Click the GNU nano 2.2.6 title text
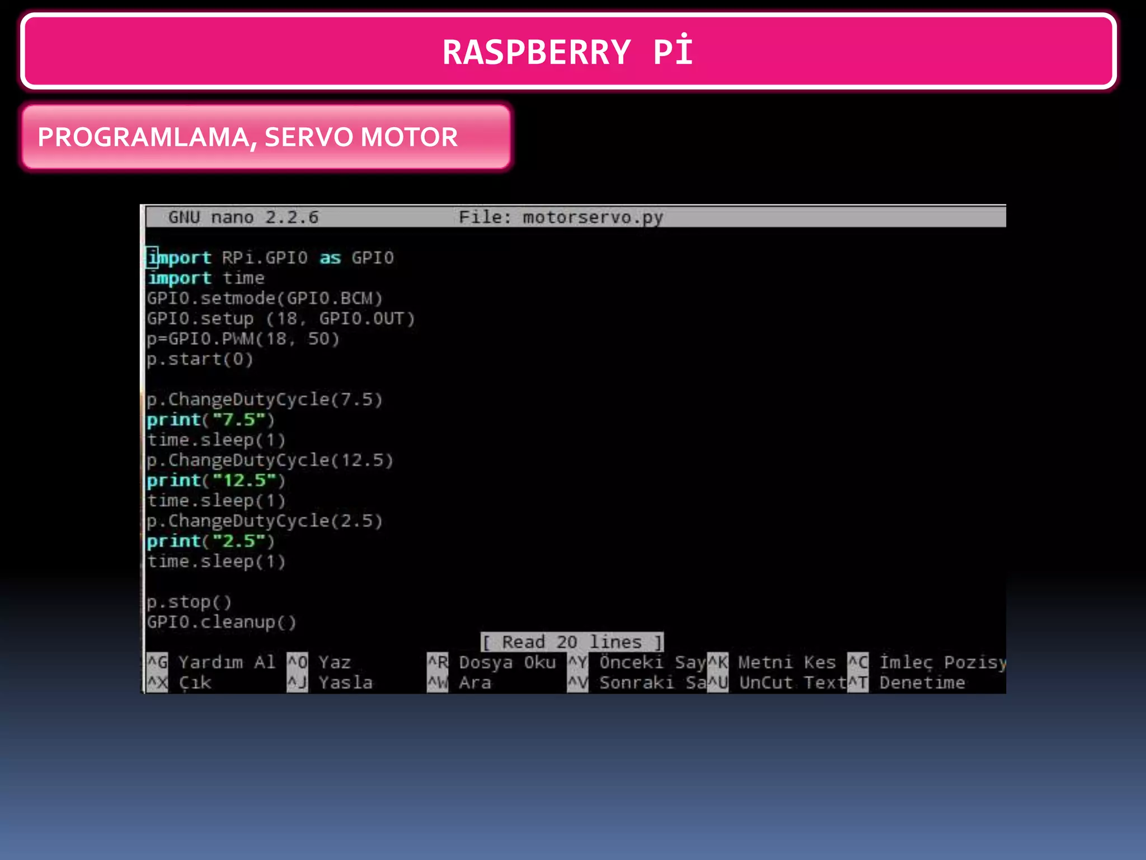 [x=243, y=217]
